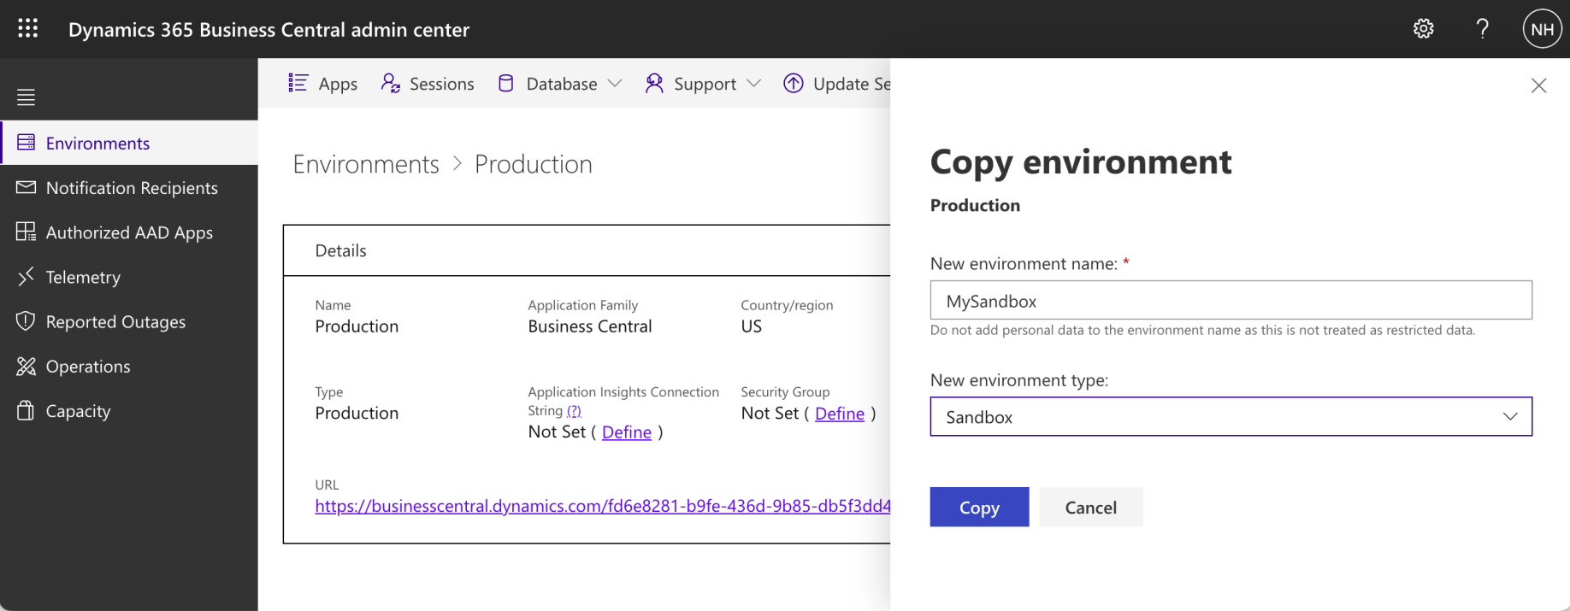Click the Security Group Define link
Image resolution: width=1570 pixels, height=611 pixels.
point(839,414)
